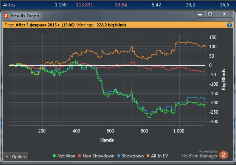Image resolution: width=236 pixels, height=165 pixels.
Task: Click the -113 831 value in Antes row
Action: tap(84, 5)
